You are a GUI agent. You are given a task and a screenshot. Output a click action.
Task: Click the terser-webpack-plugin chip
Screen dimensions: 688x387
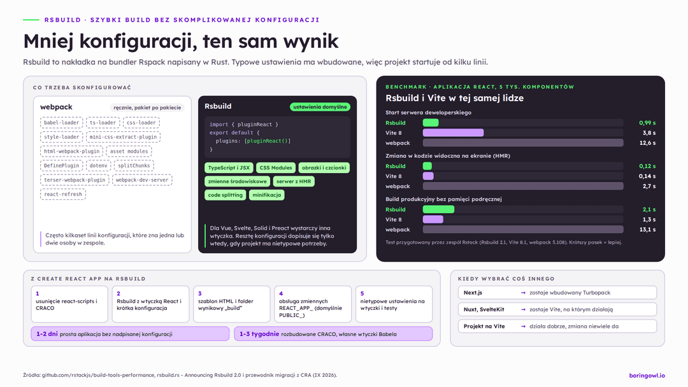[x=75, y=179]
